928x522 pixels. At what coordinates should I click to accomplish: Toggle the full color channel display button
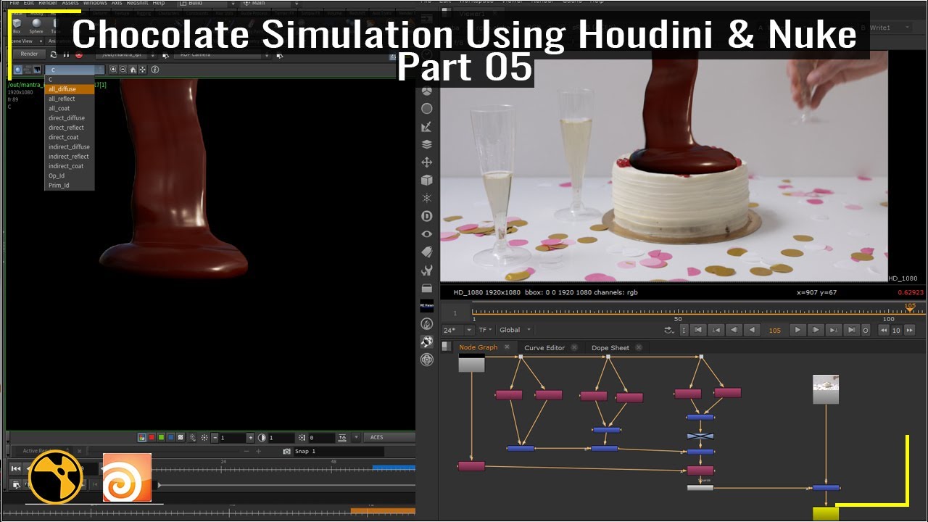142,438
